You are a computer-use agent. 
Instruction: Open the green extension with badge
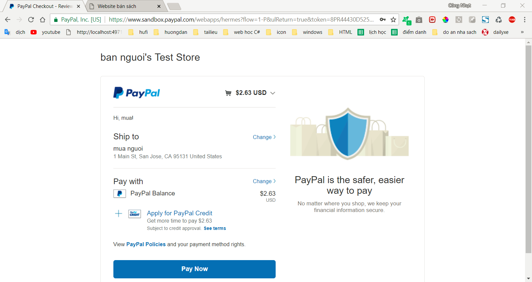[406, 20]
